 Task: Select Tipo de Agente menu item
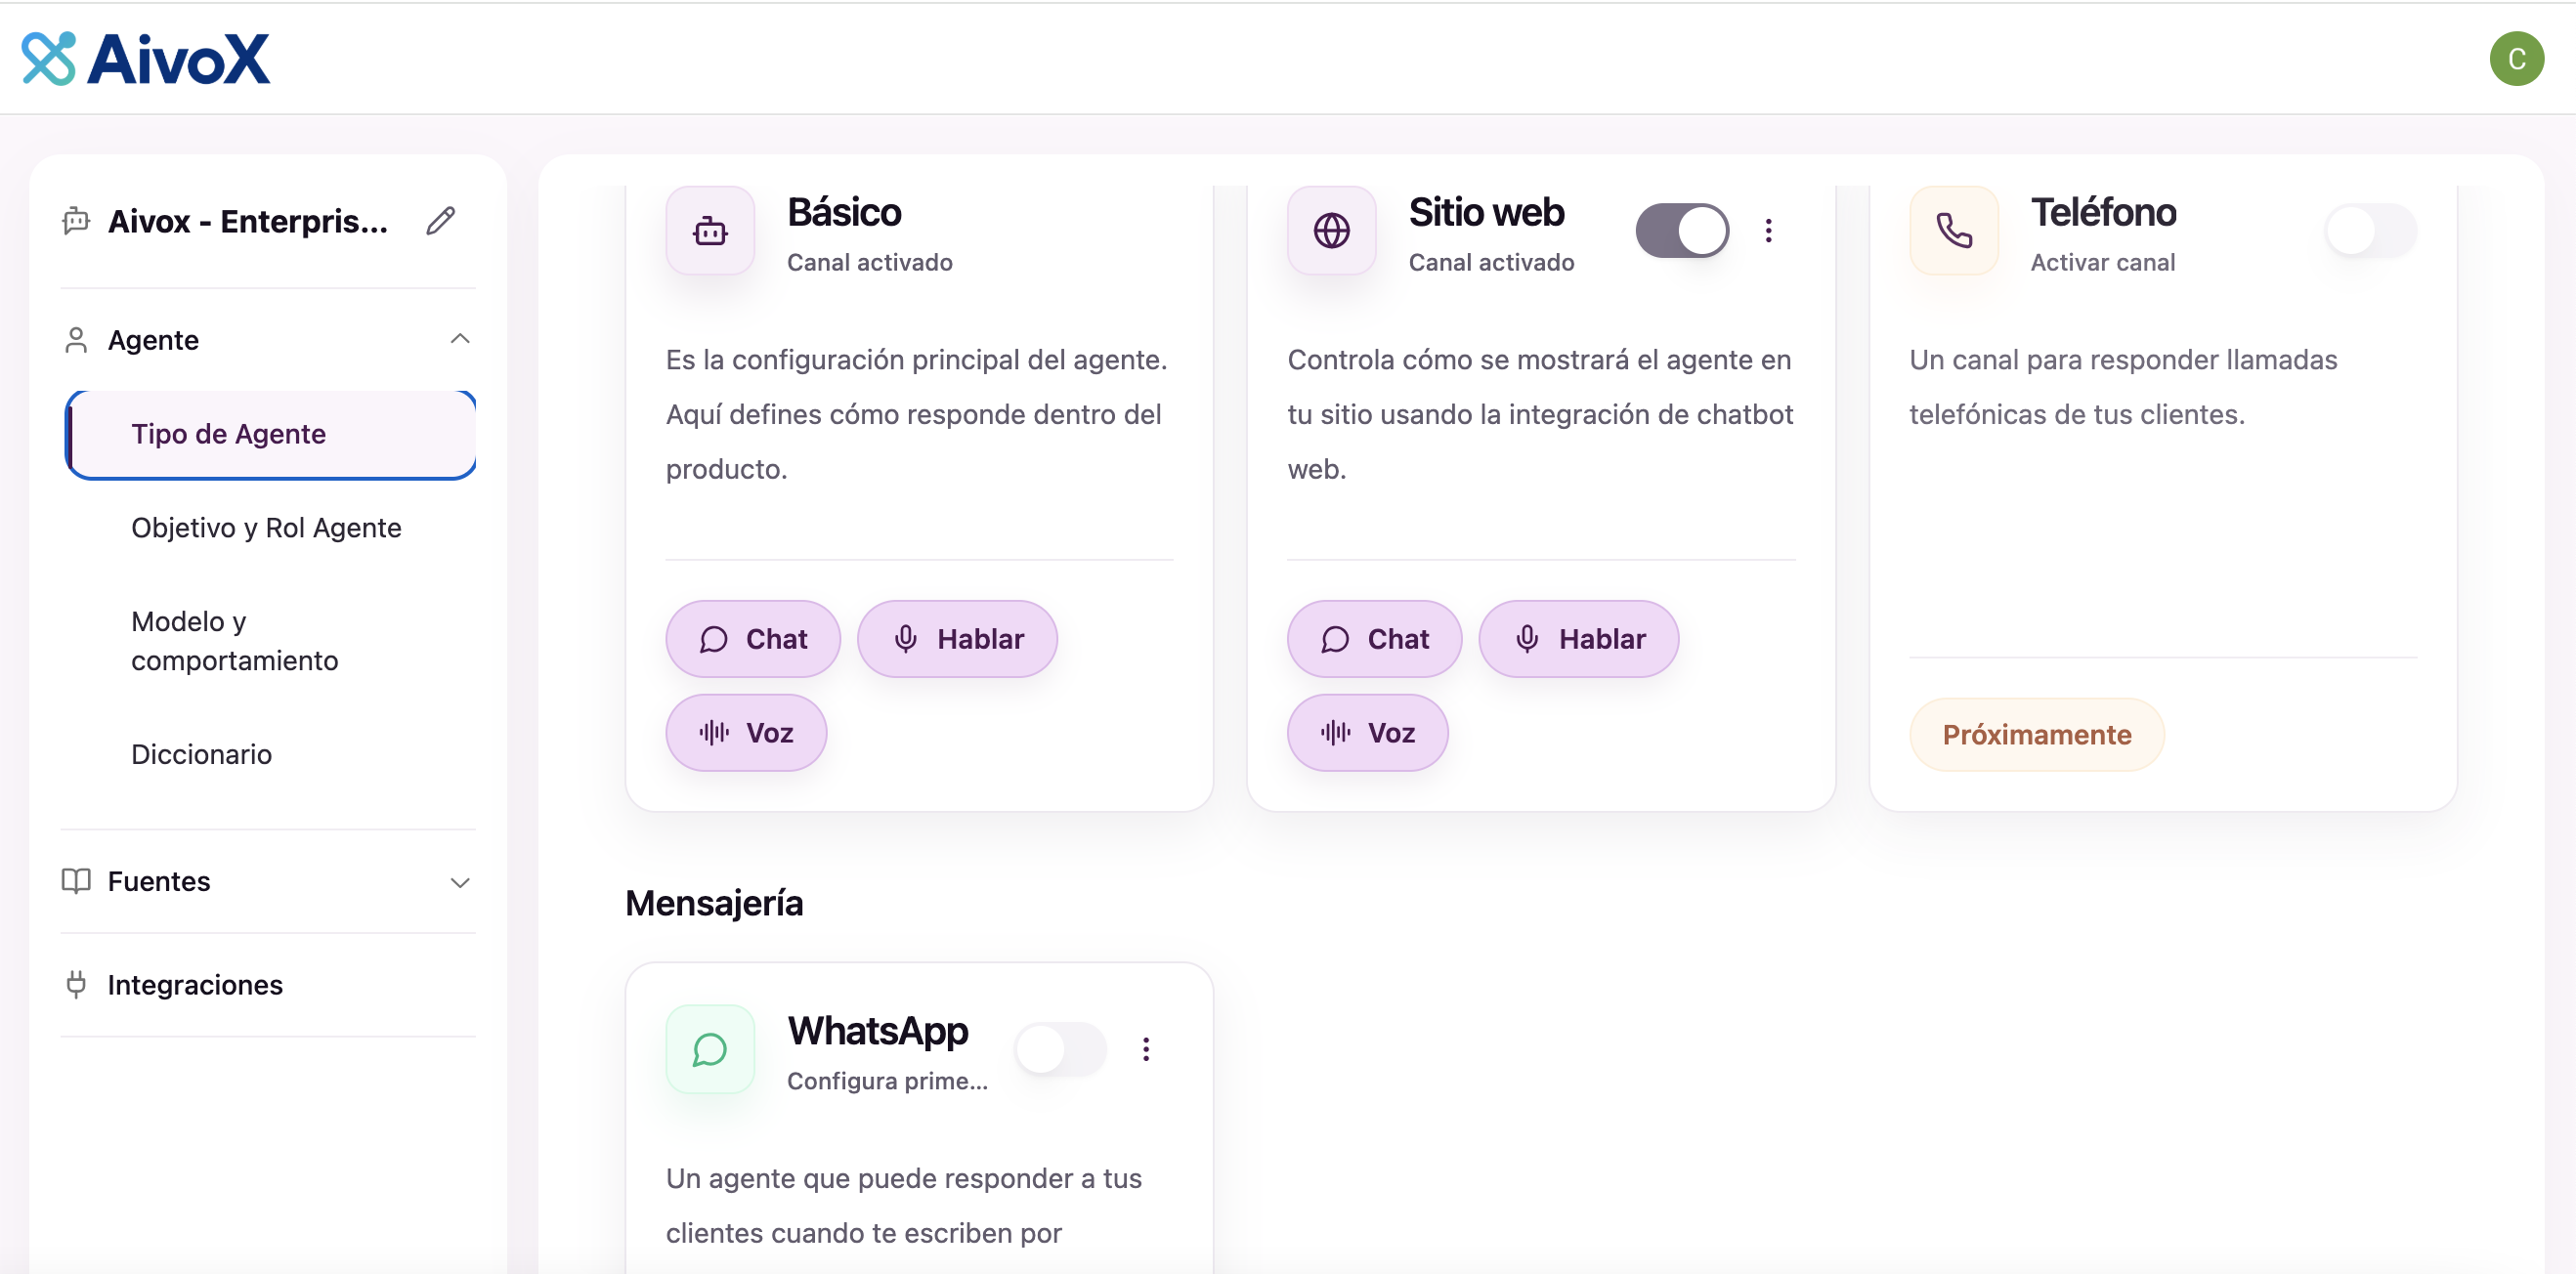(x=270, y=434)
